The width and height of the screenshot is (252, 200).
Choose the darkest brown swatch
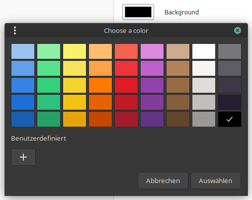(x=178, y=119)
